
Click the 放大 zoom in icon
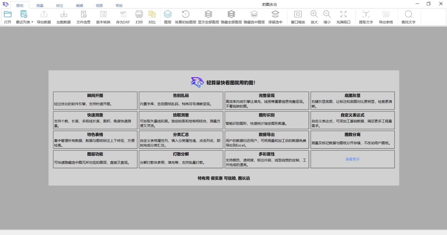(314, 14)
